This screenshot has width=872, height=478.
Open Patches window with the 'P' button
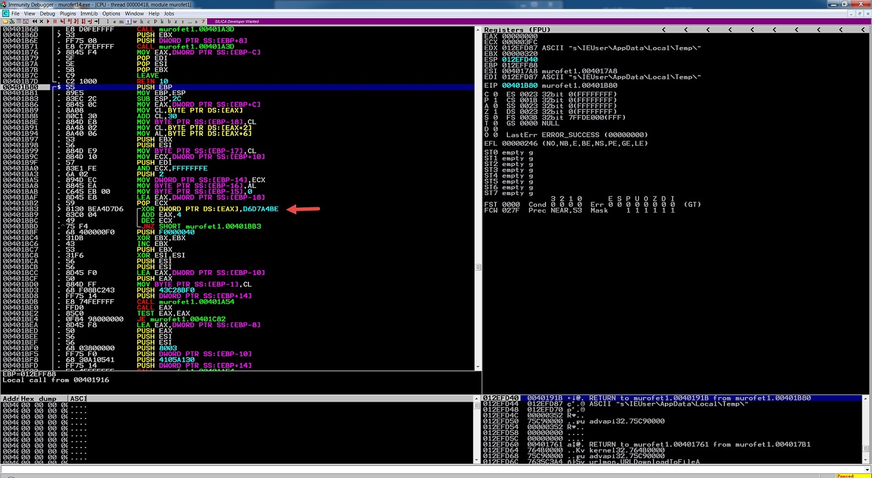pos(156,21)
